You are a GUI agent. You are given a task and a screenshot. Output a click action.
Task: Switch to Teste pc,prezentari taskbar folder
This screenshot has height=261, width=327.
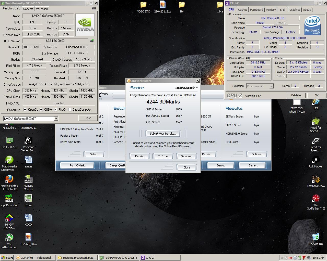(77, 258)
